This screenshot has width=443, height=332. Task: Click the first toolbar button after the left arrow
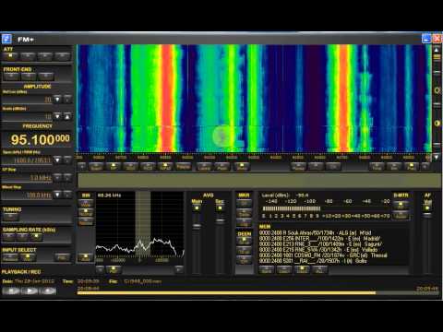click(96, 167)
